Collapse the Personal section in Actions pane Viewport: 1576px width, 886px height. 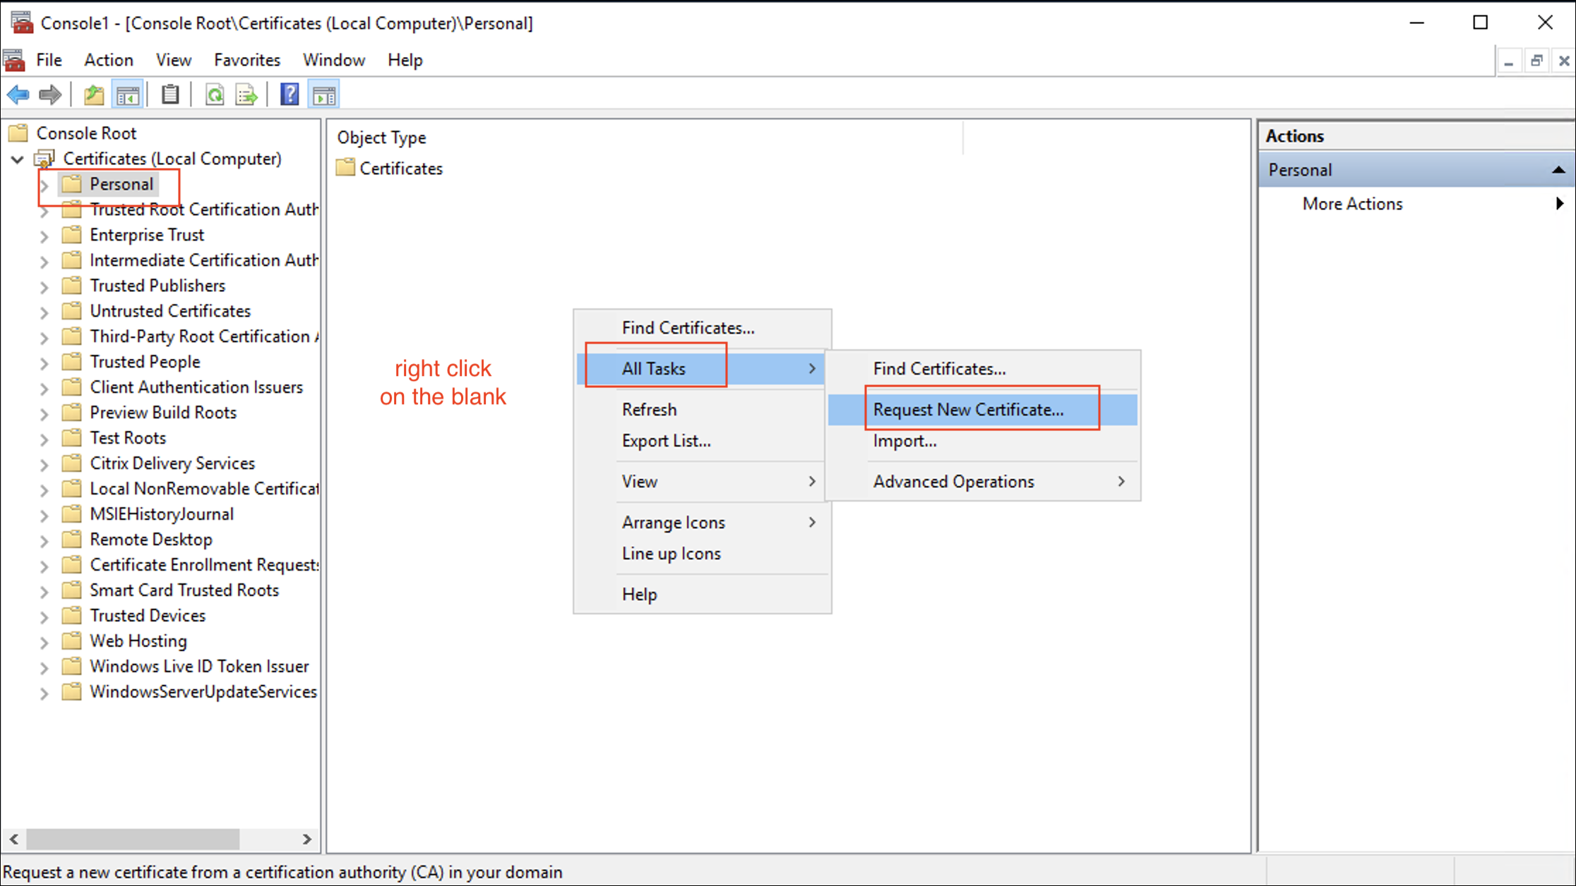[1558, 170]
